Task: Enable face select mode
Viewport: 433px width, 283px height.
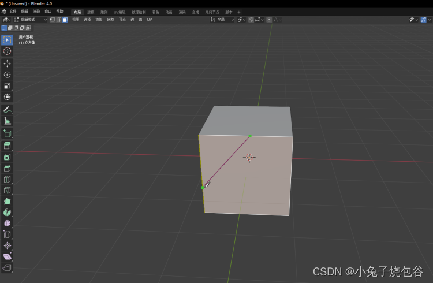Action: (65, 20)
